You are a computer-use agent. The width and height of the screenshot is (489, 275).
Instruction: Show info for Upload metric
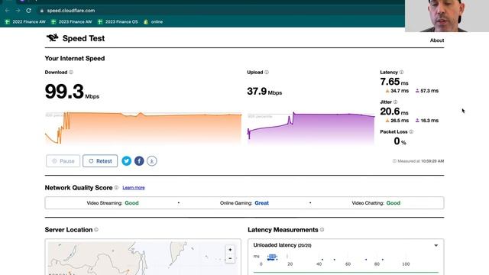[x=267, y=72]
